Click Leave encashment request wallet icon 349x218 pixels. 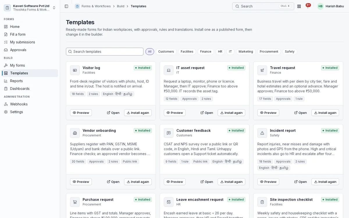pyautogui.click(x=169, y=202)
